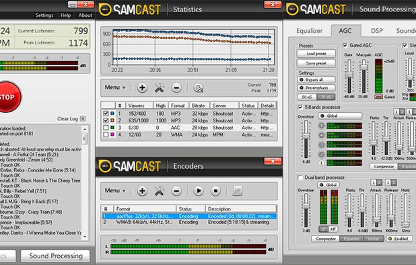Open Statistics configure tools icon

159,87
